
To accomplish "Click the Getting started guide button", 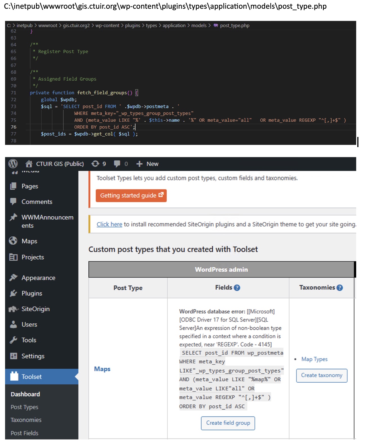I will [131, 196].
